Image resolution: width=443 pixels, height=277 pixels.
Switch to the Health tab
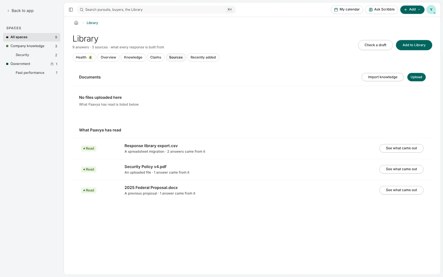point(84,58)
